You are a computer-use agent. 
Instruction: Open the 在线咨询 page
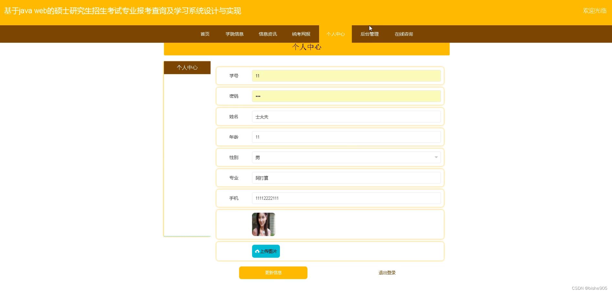(403, 34)
